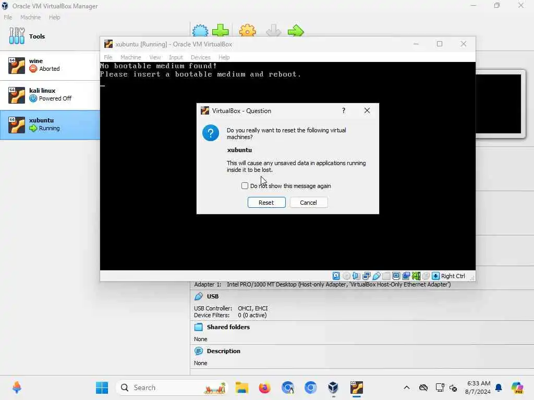Click the green CPU/virtualization indicator icon
The image size is (534, 400).
(x=416, y=276)
